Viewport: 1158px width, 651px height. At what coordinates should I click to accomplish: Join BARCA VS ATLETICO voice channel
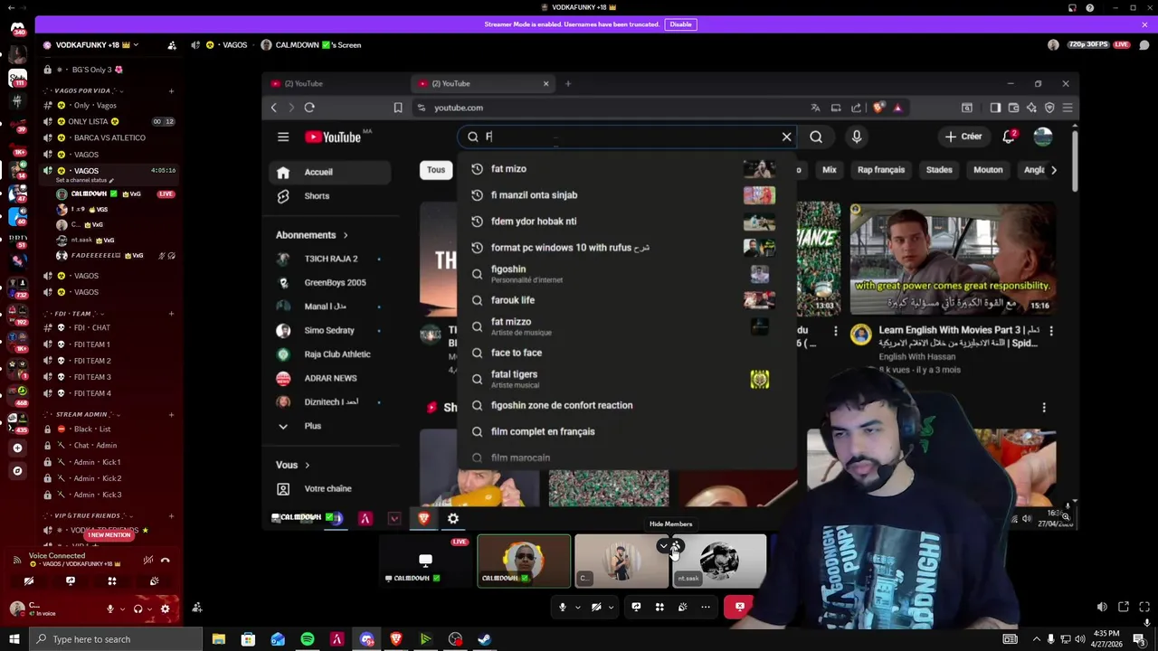click(109, 138)
